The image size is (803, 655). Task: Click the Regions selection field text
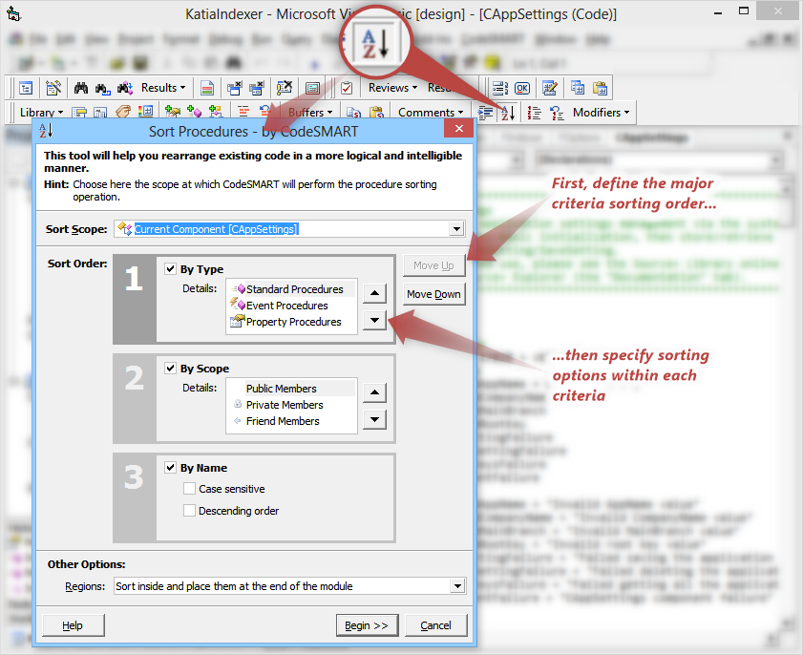(x=234, y=586)
